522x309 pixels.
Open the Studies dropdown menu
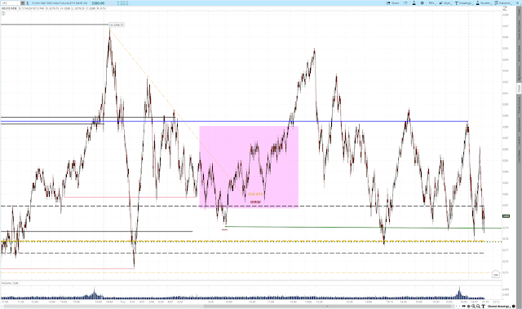click(x=484, y=3)
